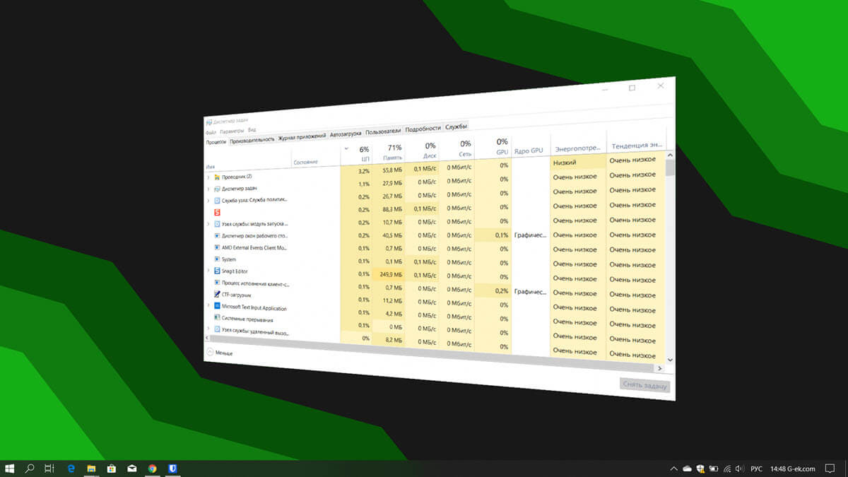Switch to the Подробности tab

coord(423,129)
